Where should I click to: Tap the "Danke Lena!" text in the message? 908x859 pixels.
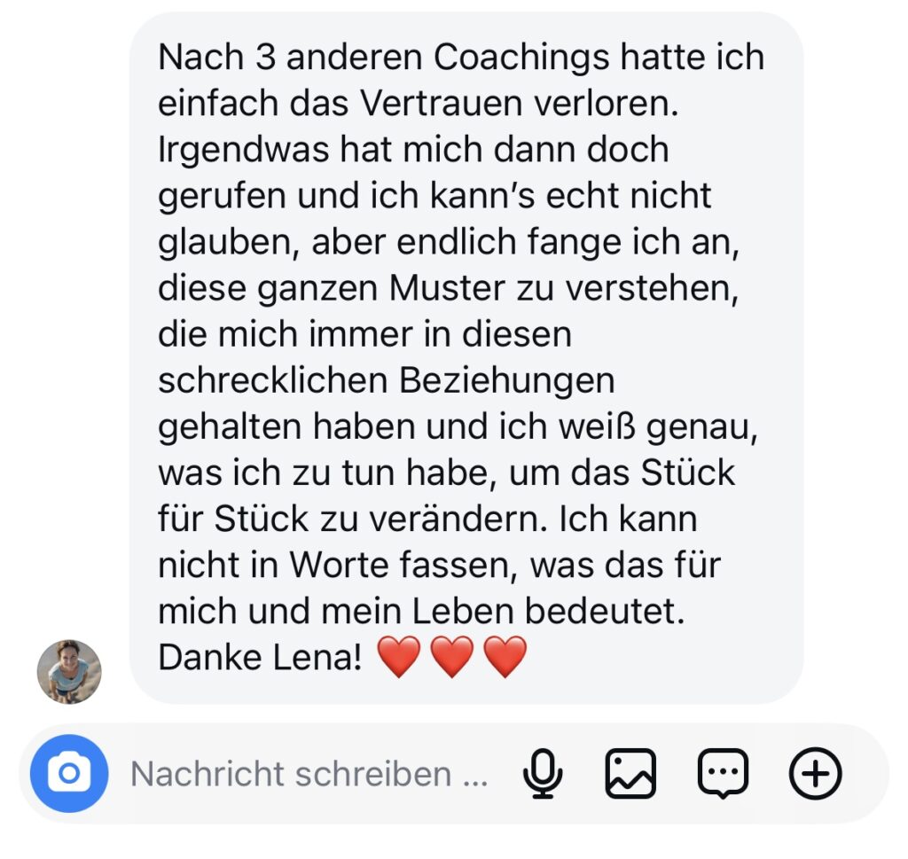coord(261,658)
